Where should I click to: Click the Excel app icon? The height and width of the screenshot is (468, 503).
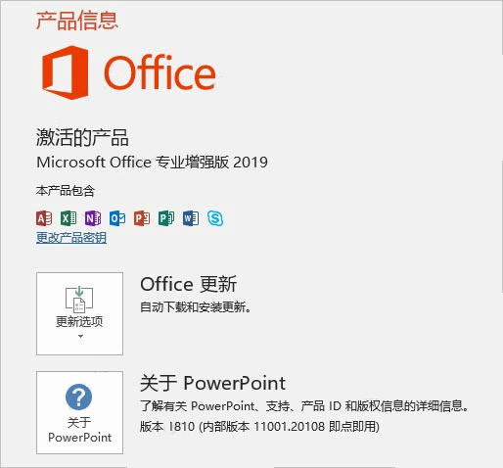click(69, 218)
